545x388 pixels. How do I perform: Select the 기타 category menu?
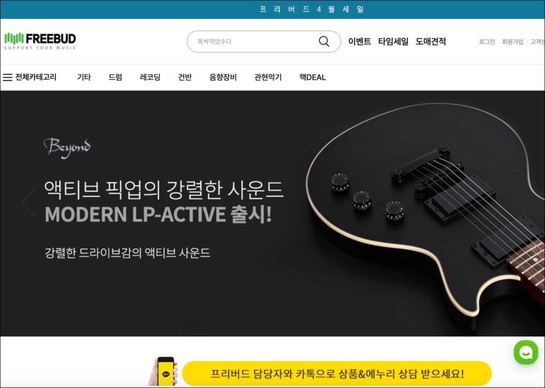coord(84,77)
